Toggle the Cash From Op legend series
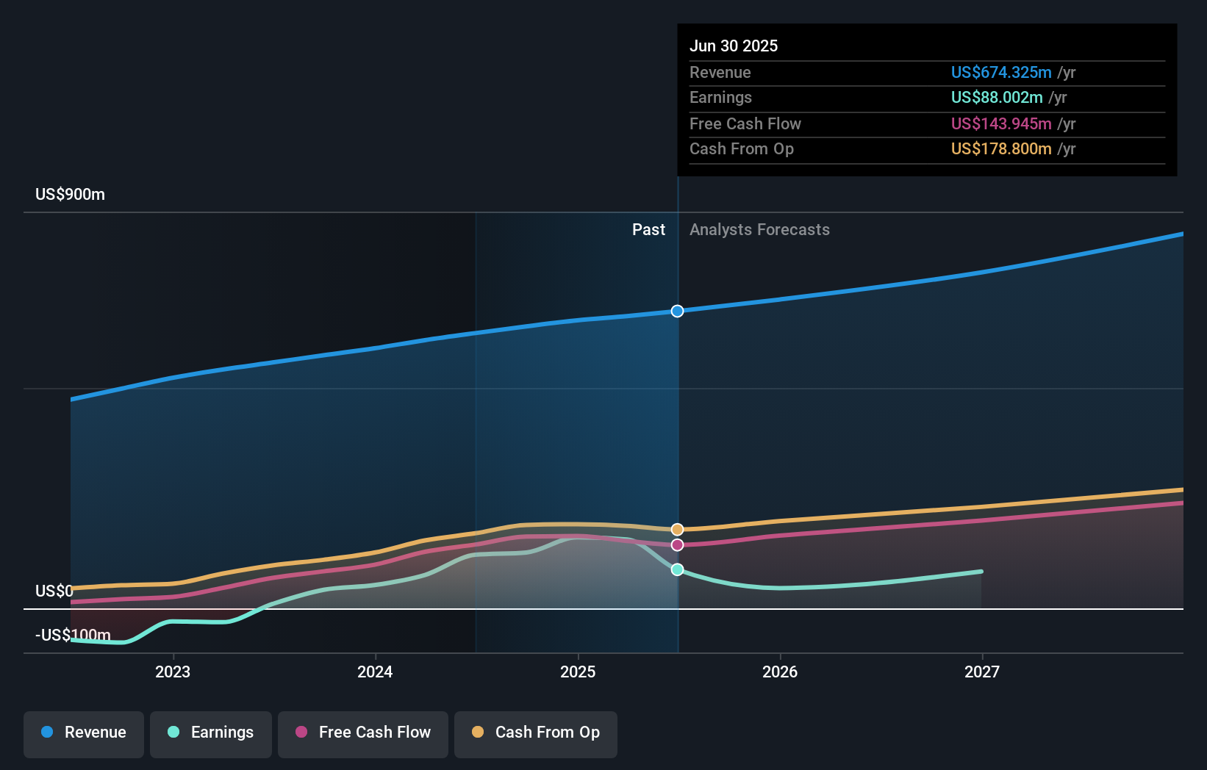This screenshot has height=770, width=1207. point(536,733)
